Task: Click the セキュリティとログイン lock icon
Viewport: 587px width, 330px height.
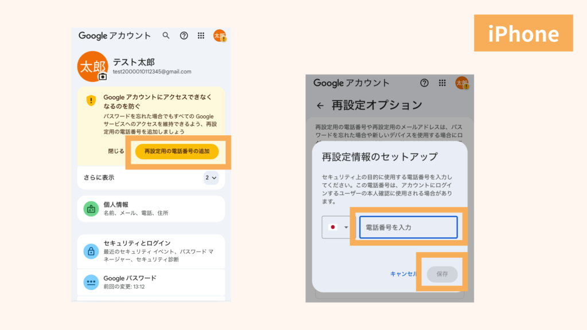Action: coord(91,251)
